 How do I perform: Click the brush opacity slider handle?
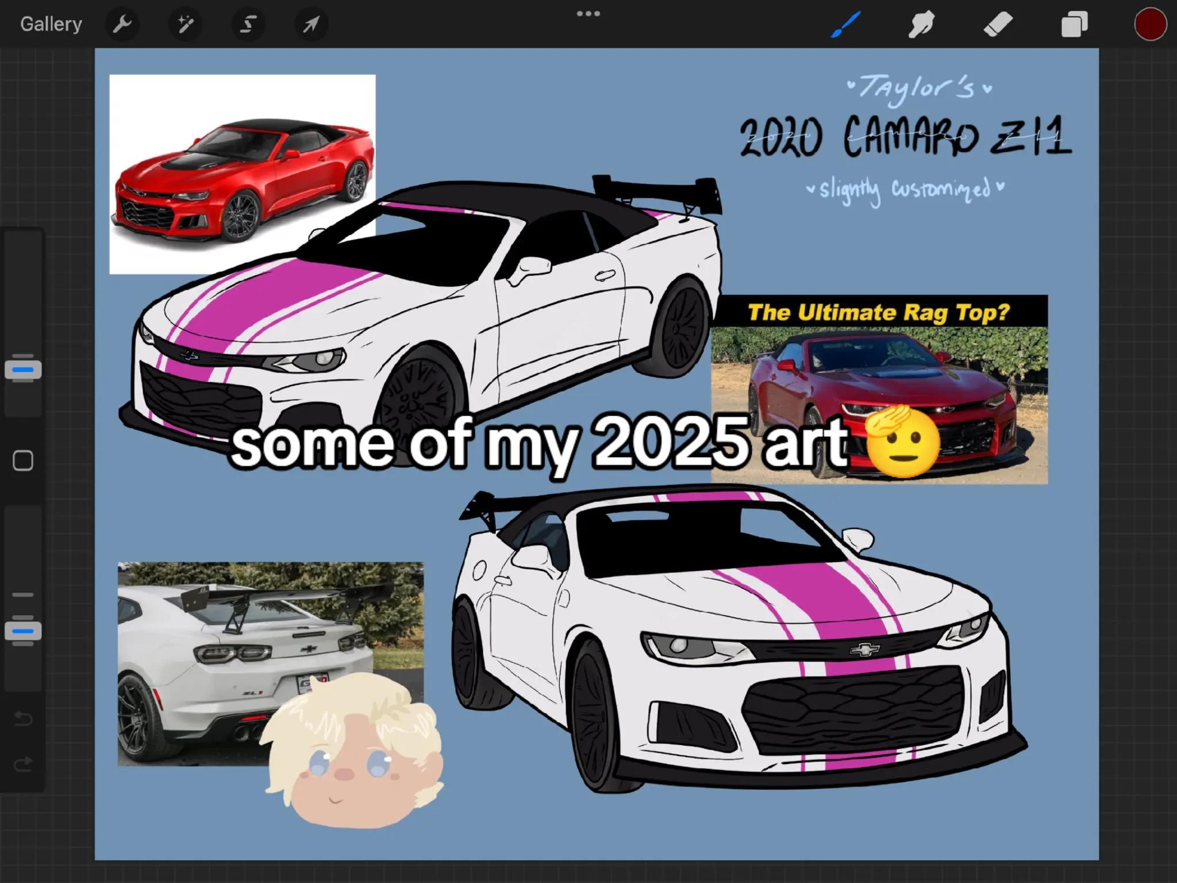tap(23, 631)
